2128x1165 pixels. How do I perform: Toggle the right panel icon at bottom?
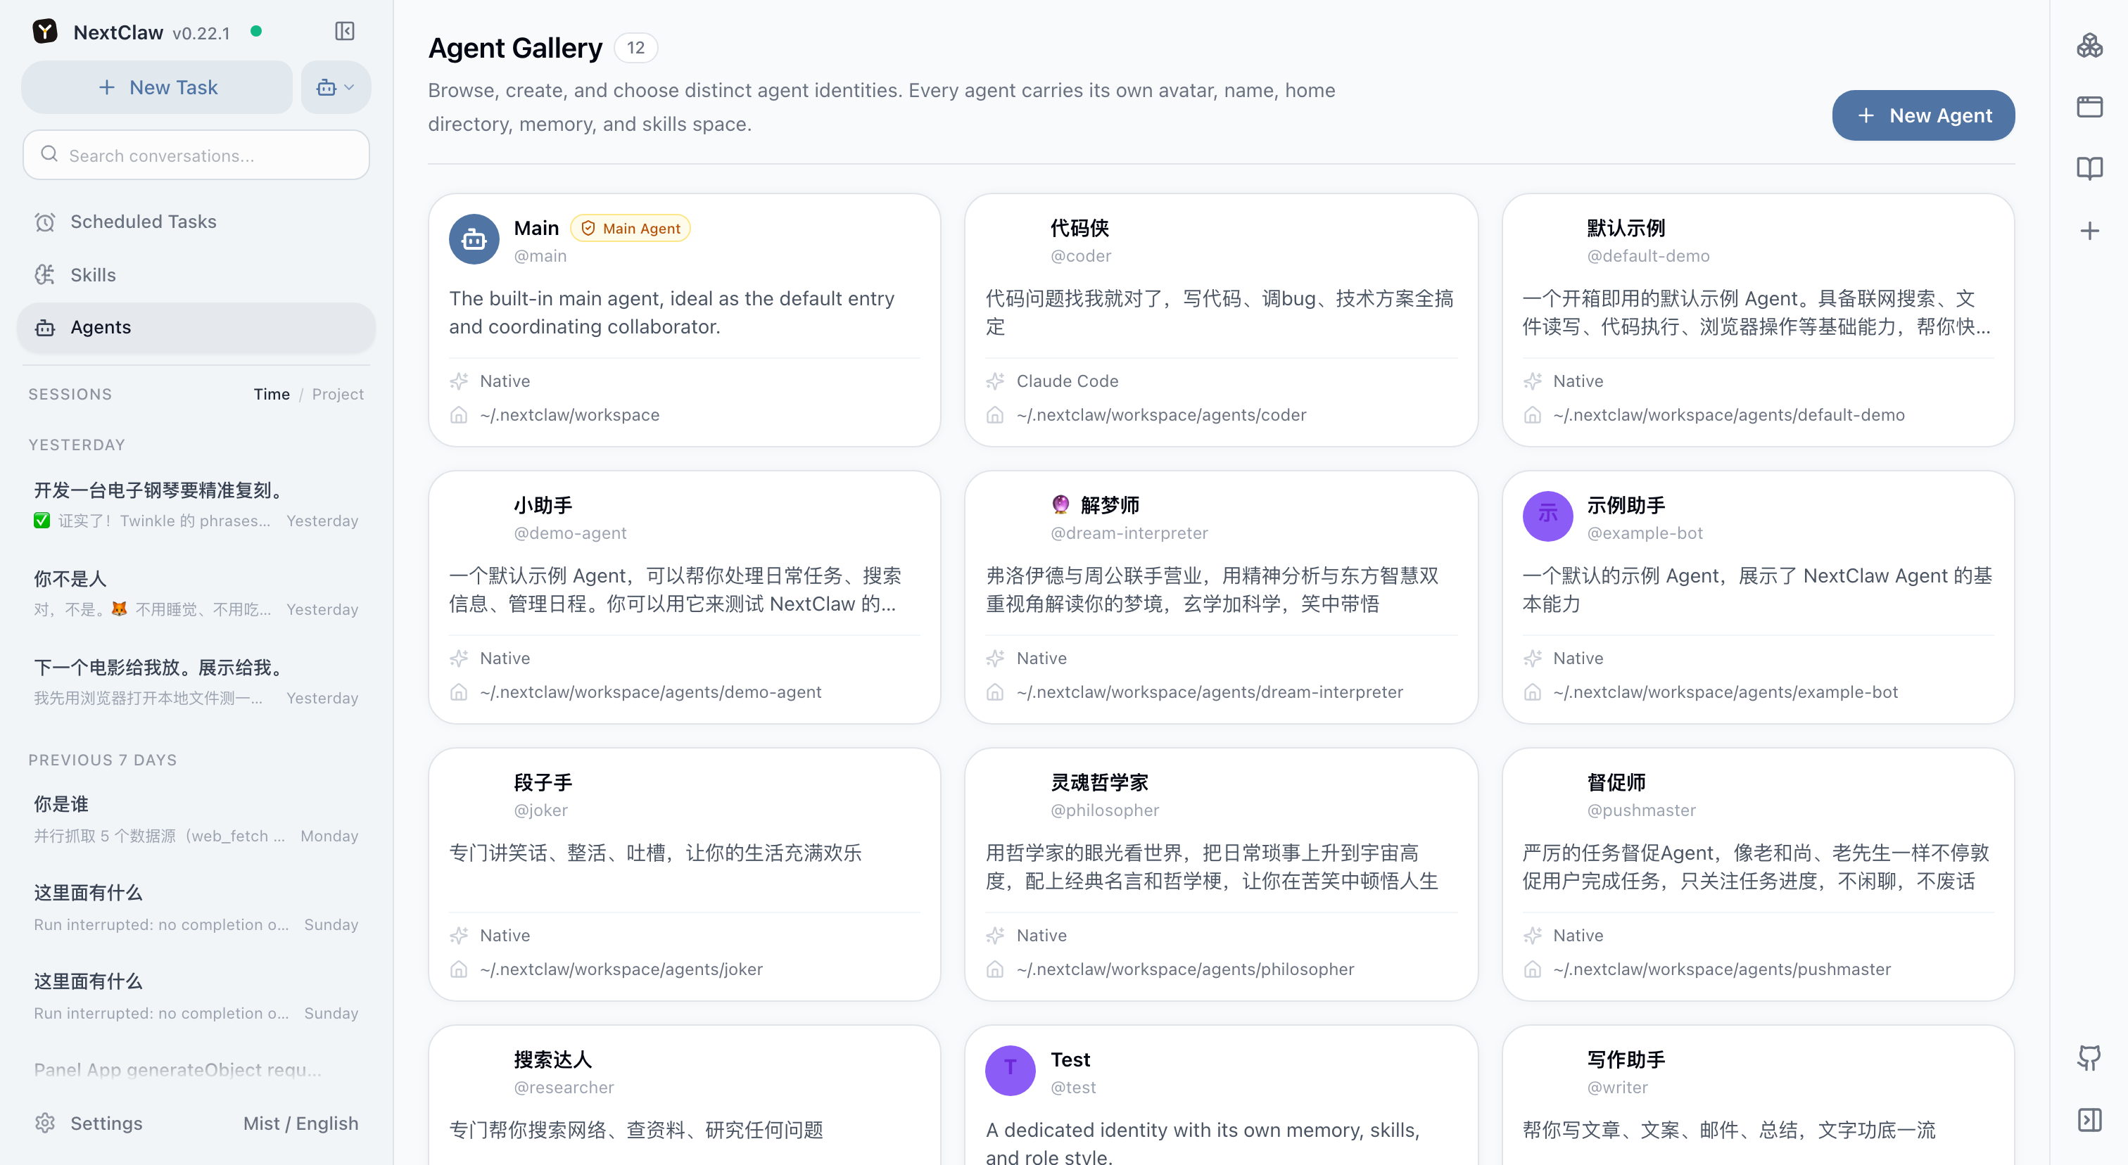coord(2089,1119)
